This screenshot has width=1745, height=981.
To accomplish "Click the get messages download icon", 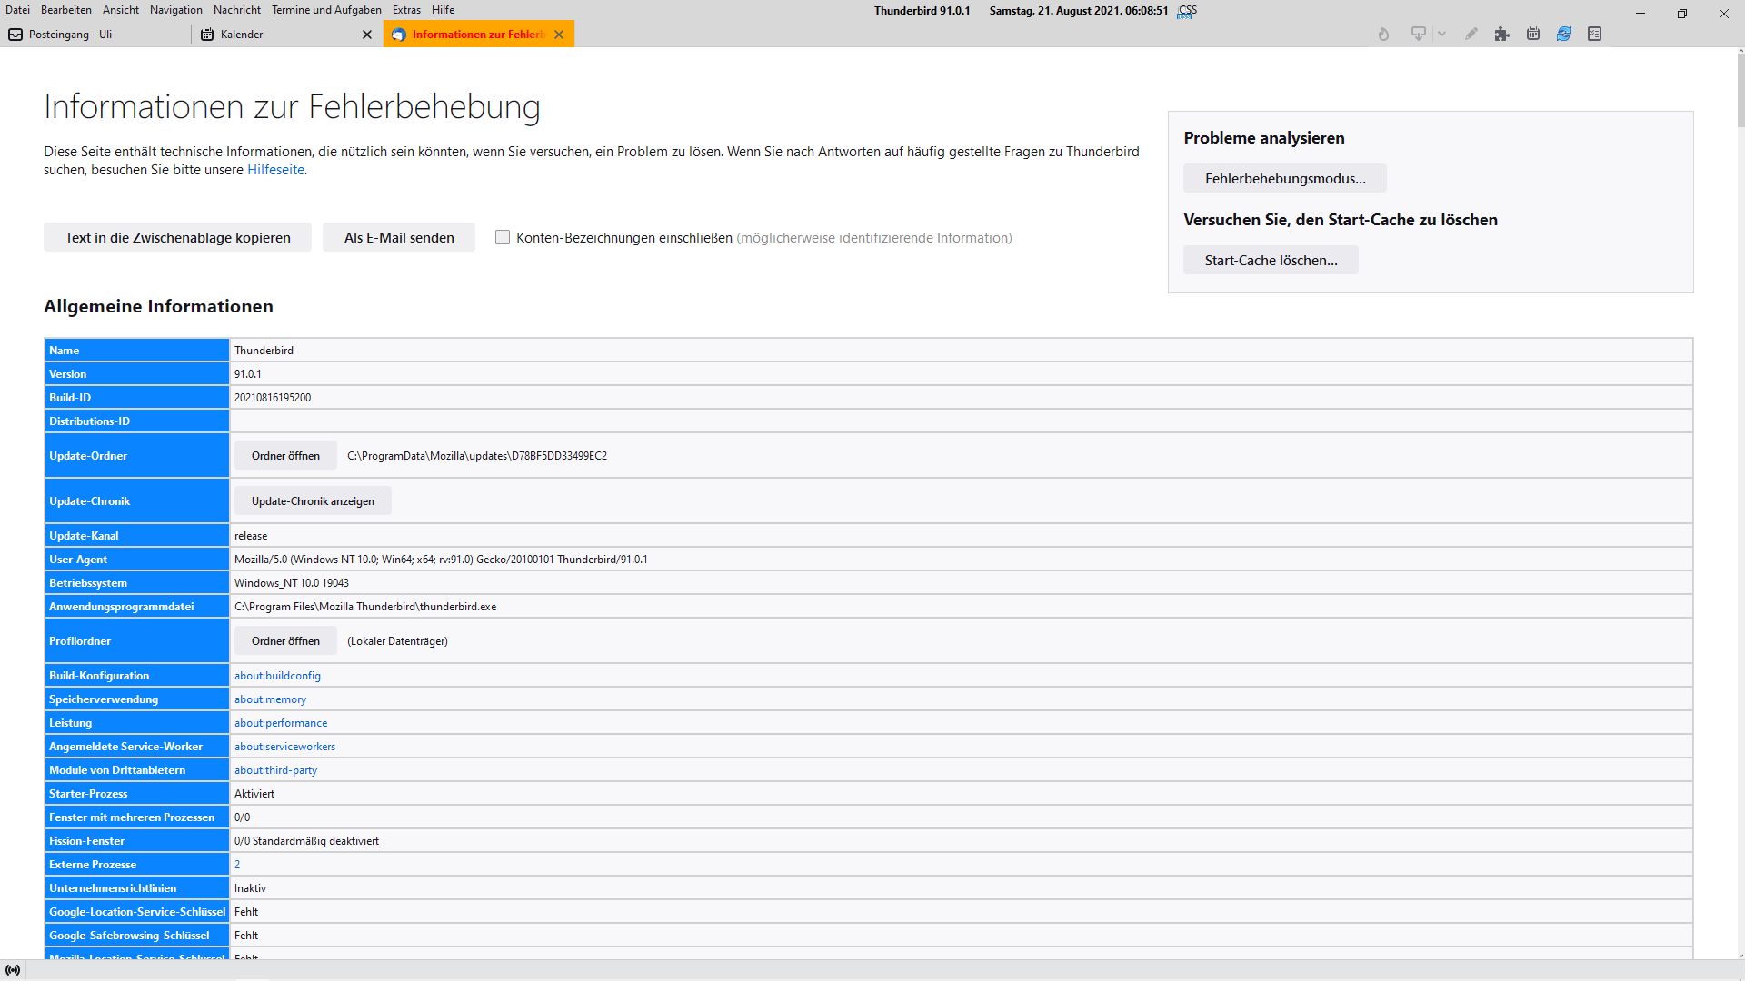I will click(1418, 35).
